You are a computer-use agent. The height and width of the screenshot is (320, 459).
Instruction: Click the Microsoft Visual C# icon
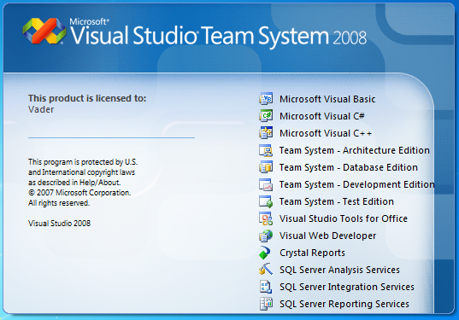266,116
